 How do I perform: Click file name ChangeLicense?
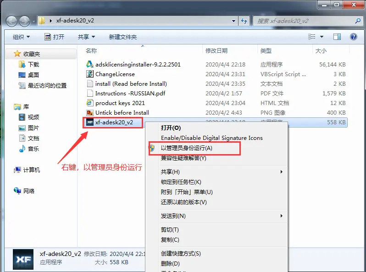pyautogui.click(x=115, y=74)
